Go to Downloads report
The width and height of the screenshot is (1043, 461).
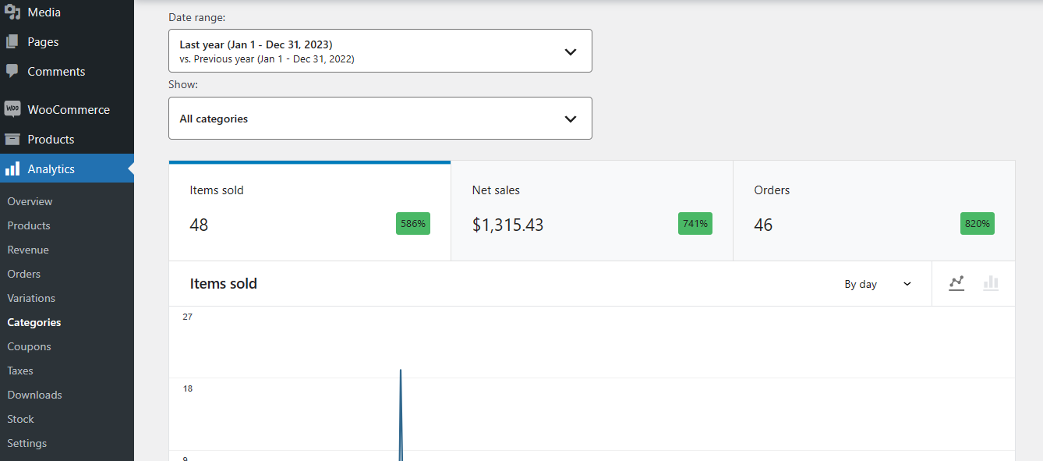coord(34,395)
